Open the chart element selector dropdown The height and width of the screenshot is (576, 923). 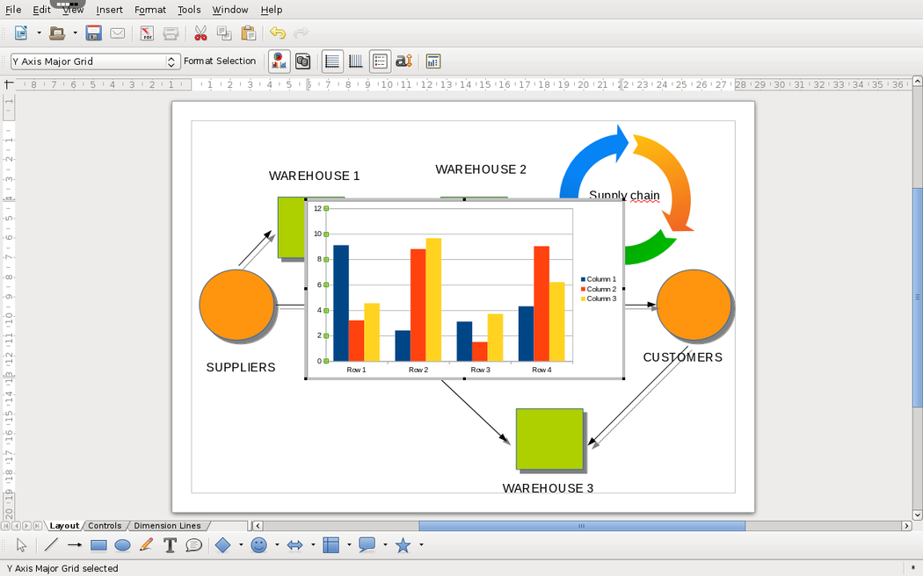171,61
